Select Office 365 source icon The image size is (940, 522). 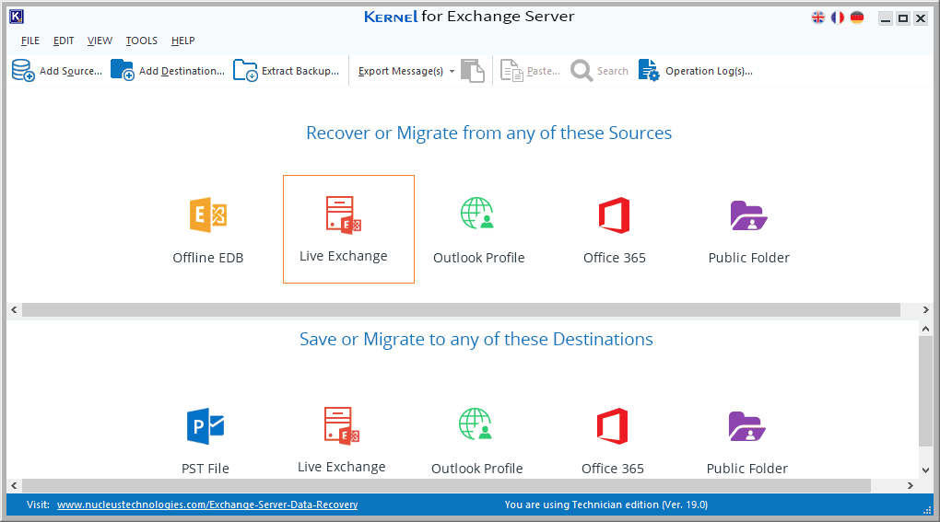tap(614, 215)
